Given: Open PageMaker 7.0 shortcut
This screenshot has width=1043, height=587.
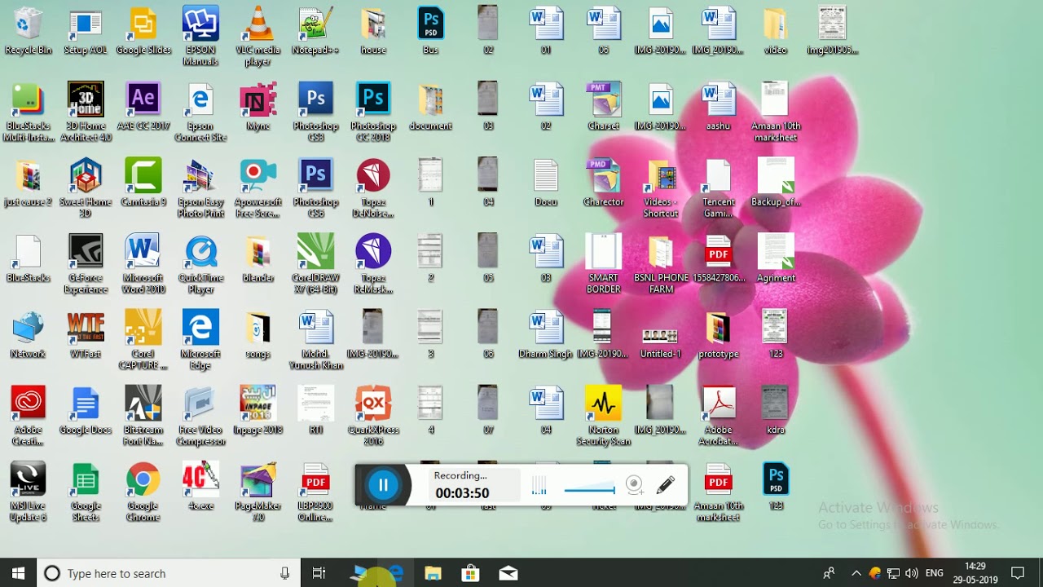Looking at the screenshot, I should click(258, 491).
